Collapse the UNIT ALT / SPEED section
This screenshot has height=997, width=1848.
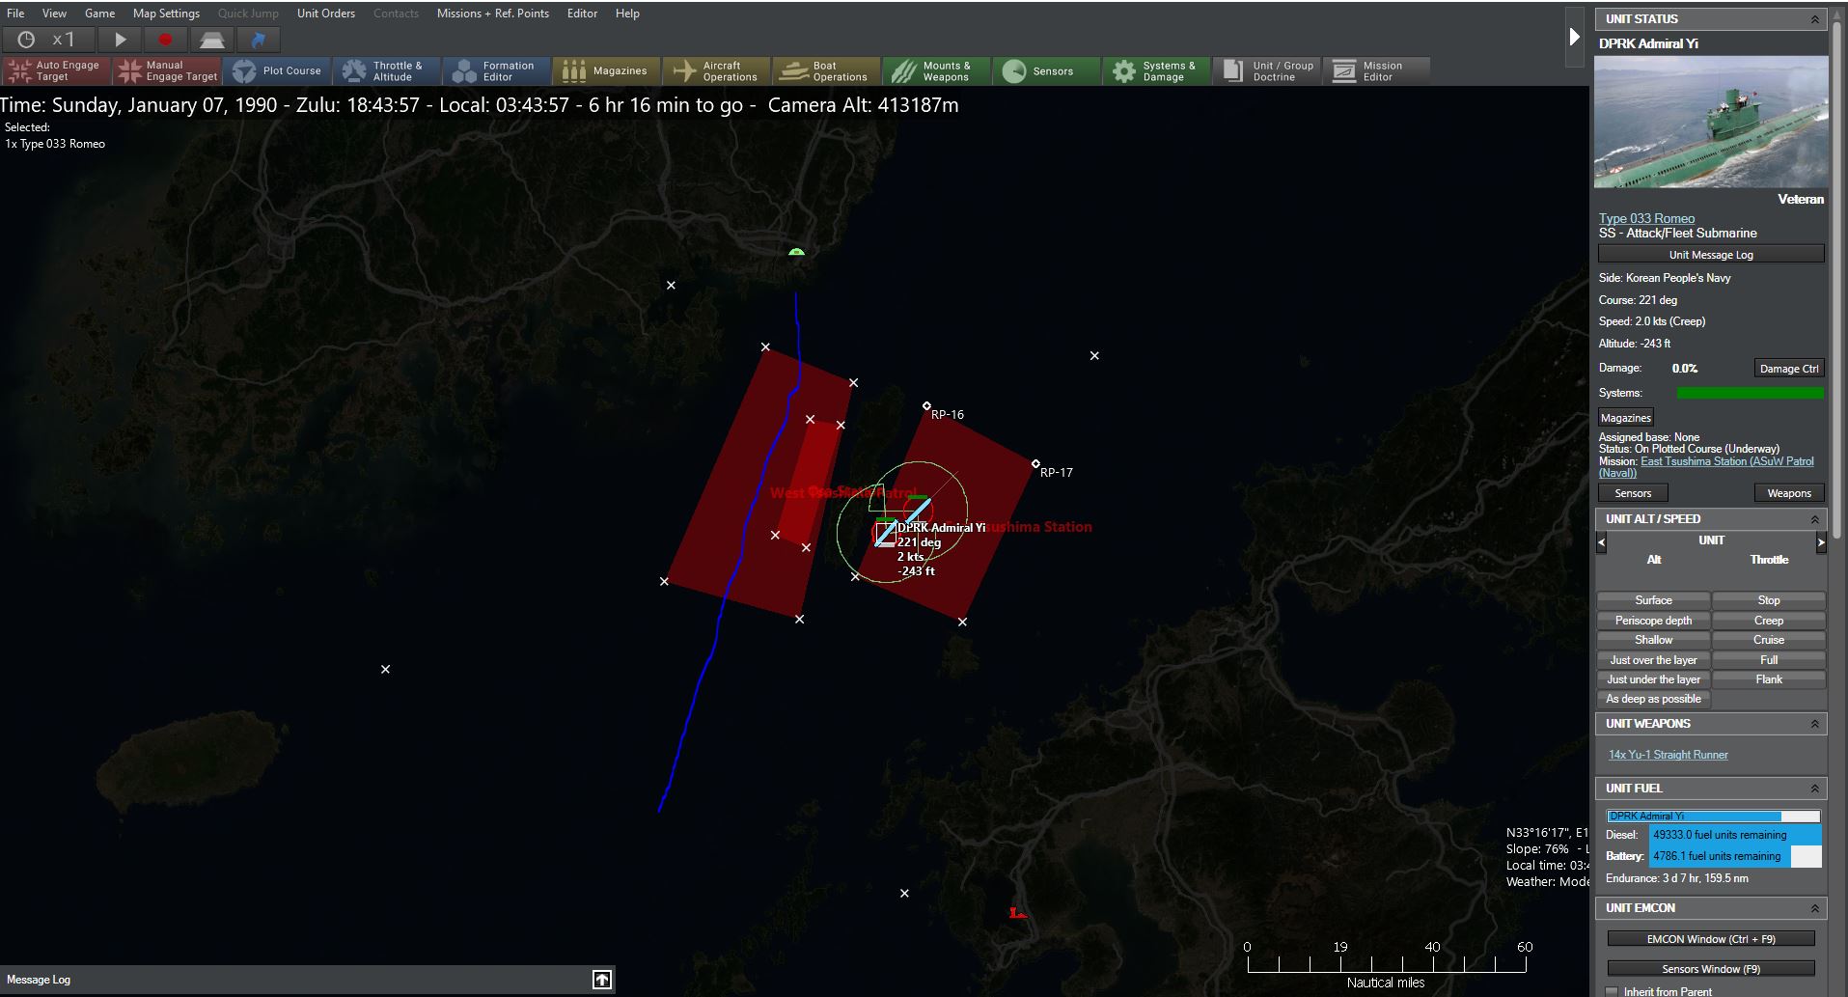pyautogui.click(x=1814, y=519)
